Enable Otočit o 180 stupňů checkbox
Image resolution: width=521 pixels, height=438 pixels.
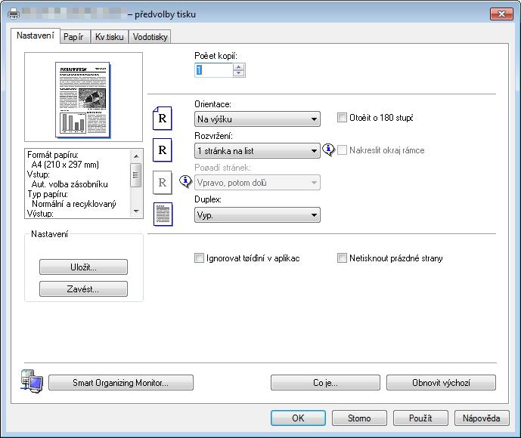click(342, 118)
